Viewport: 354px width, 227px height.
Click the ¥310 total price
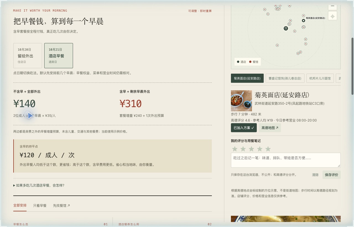131,104
